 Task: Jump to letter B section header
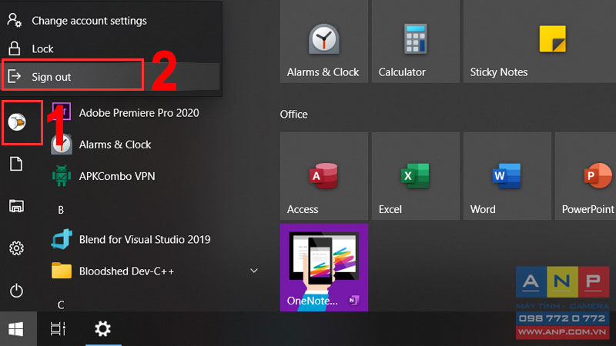pyautogui.click(x=61, y=210)
